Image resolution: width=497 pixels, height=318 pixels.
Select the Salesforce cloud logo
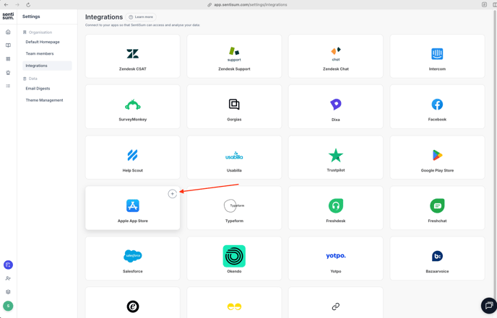(132, 256)
